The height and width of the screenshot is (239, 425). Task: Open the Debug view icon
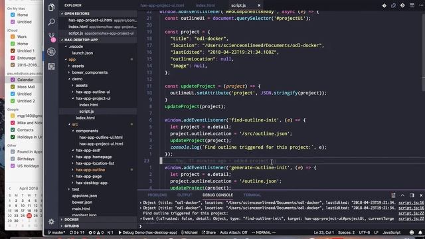[51, 52]
